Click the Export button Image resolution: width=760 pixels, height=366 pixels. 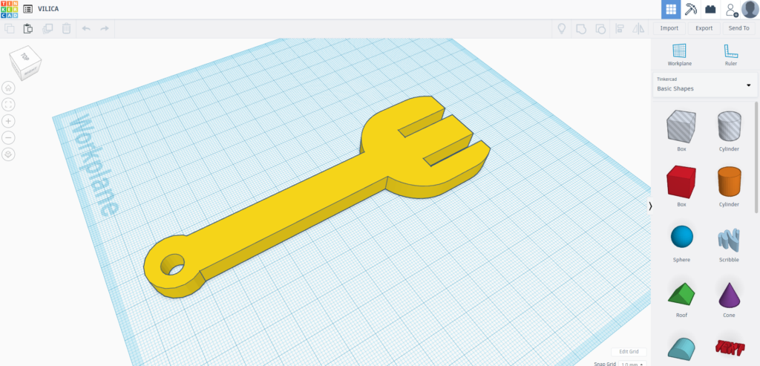(704, 28)
